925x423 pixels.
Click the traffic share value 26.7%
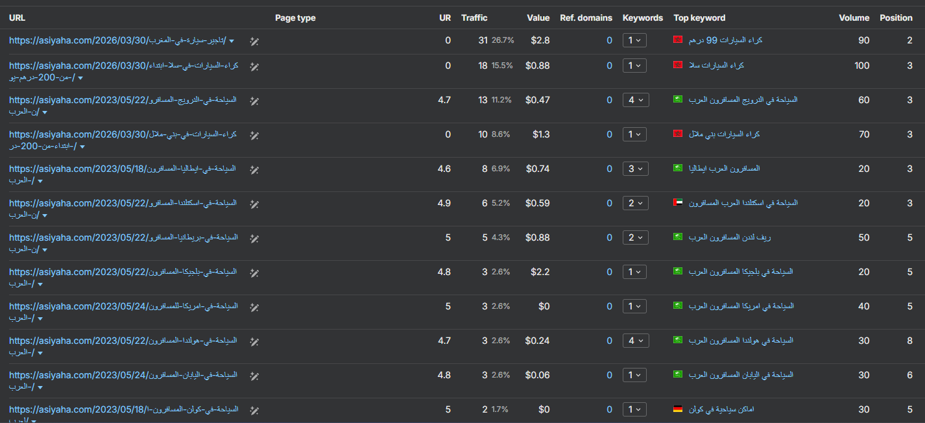pyautogui.click(x=503, y=40)
